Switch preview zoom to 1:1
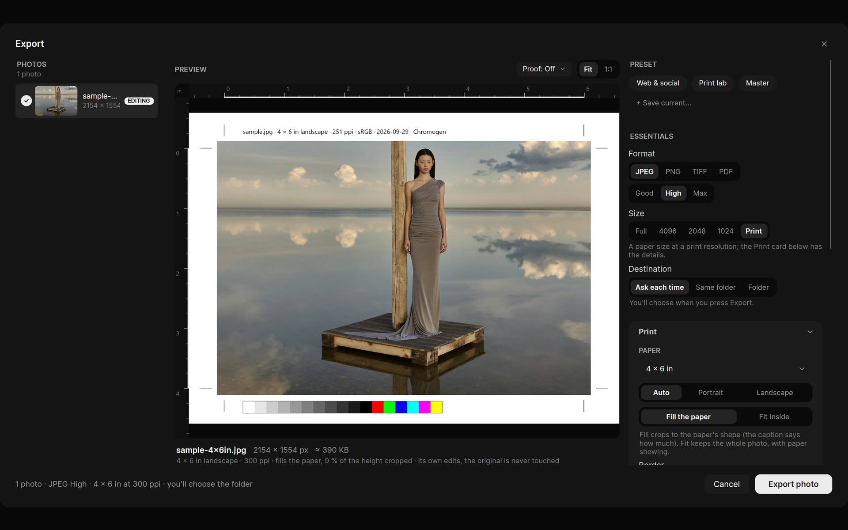Viewport: 848px width, 530px height. pyautogui.click(x=608, y=69)
